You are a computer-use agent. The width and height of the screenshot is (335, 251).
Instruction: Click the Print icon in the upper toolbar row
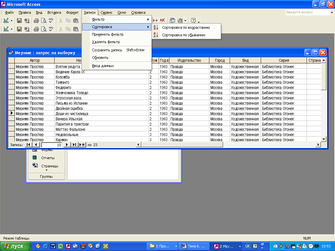[x=36, y=21]
